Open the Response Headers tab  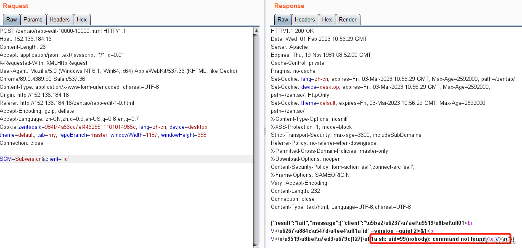coord(305,19)
